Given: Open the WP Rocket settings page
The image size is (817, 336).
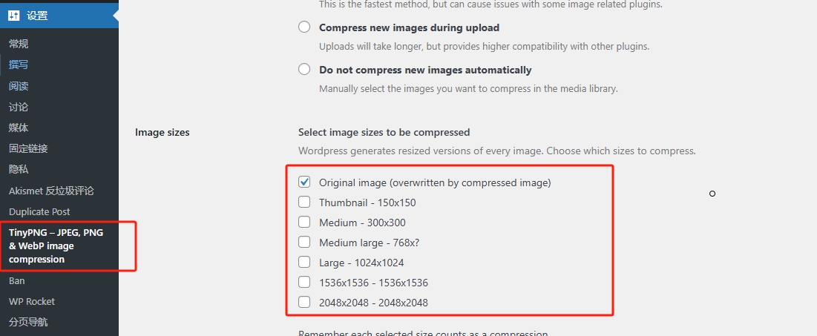Looking at the screenshot, I should coord(32,301).
